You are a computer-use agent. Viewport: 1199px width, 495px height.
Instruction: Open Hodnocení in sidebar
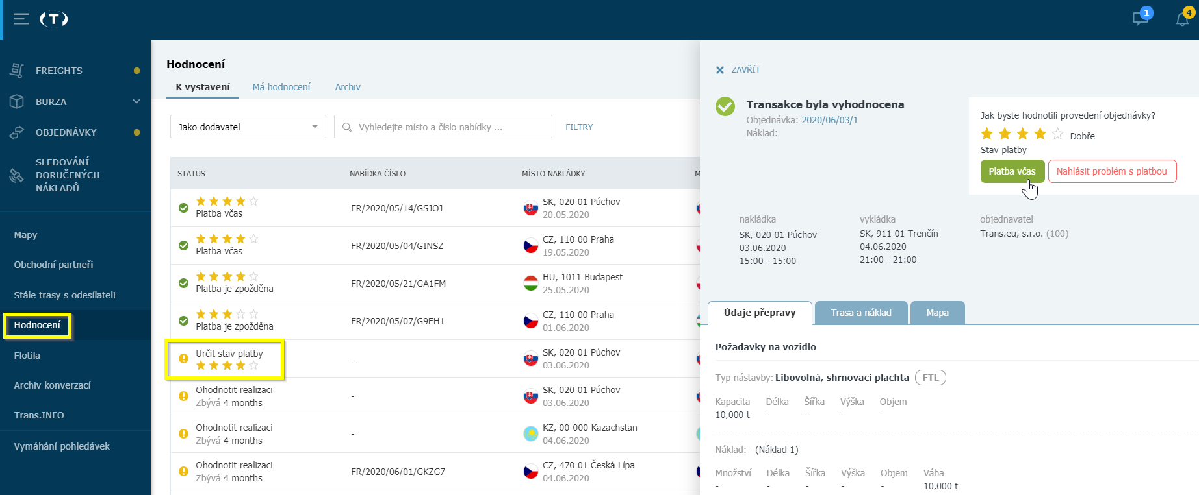38,325
